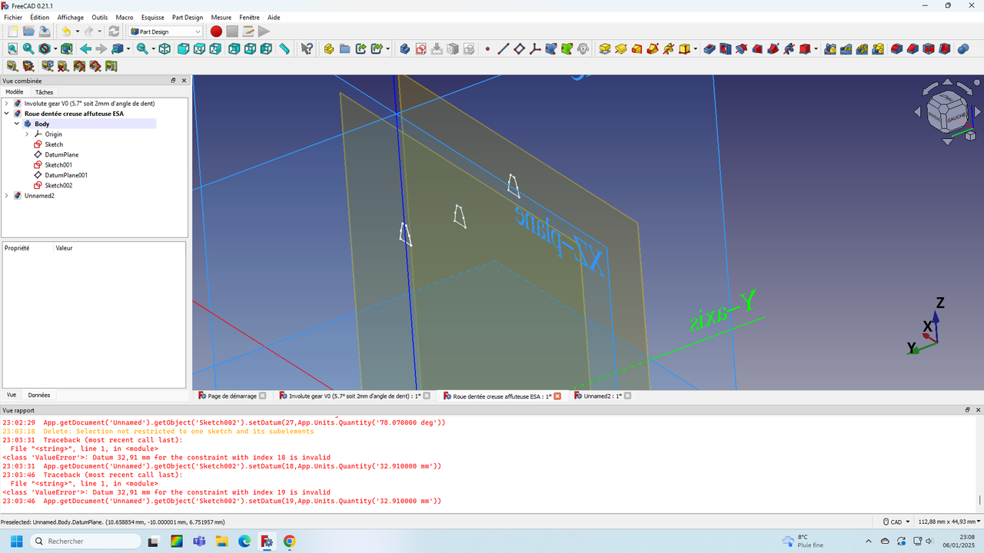Viewport: 984px width, 553px height.
Task: Create a local coordinate system
Action: coord(535,48)
